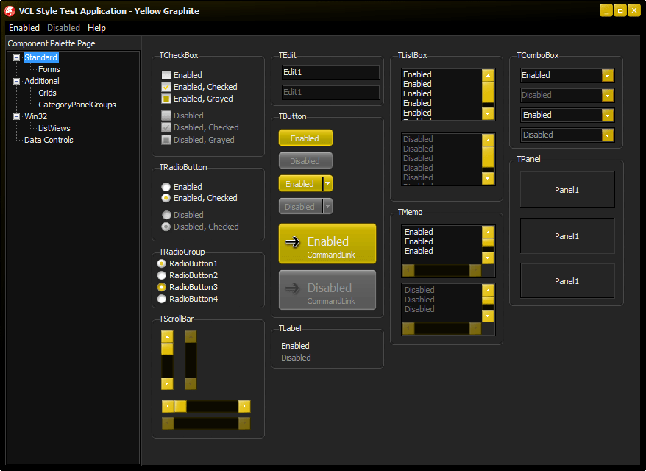Select RadioButton2 in the TRadioGroup
This screenshot has height=471, width=646.
click(162, 275)
